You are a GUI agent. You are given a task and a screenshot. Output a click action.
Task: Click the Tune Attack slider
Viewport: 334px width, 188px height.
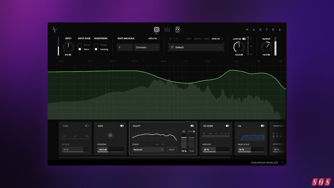(75, 149)
